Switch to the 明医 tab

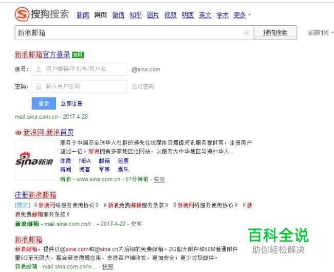pyautogui.click(x=188, y=15)
